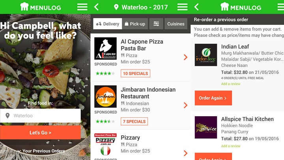284x160 pixels.
Task: Tap location pin in Waterloo header
Action: 116,7
